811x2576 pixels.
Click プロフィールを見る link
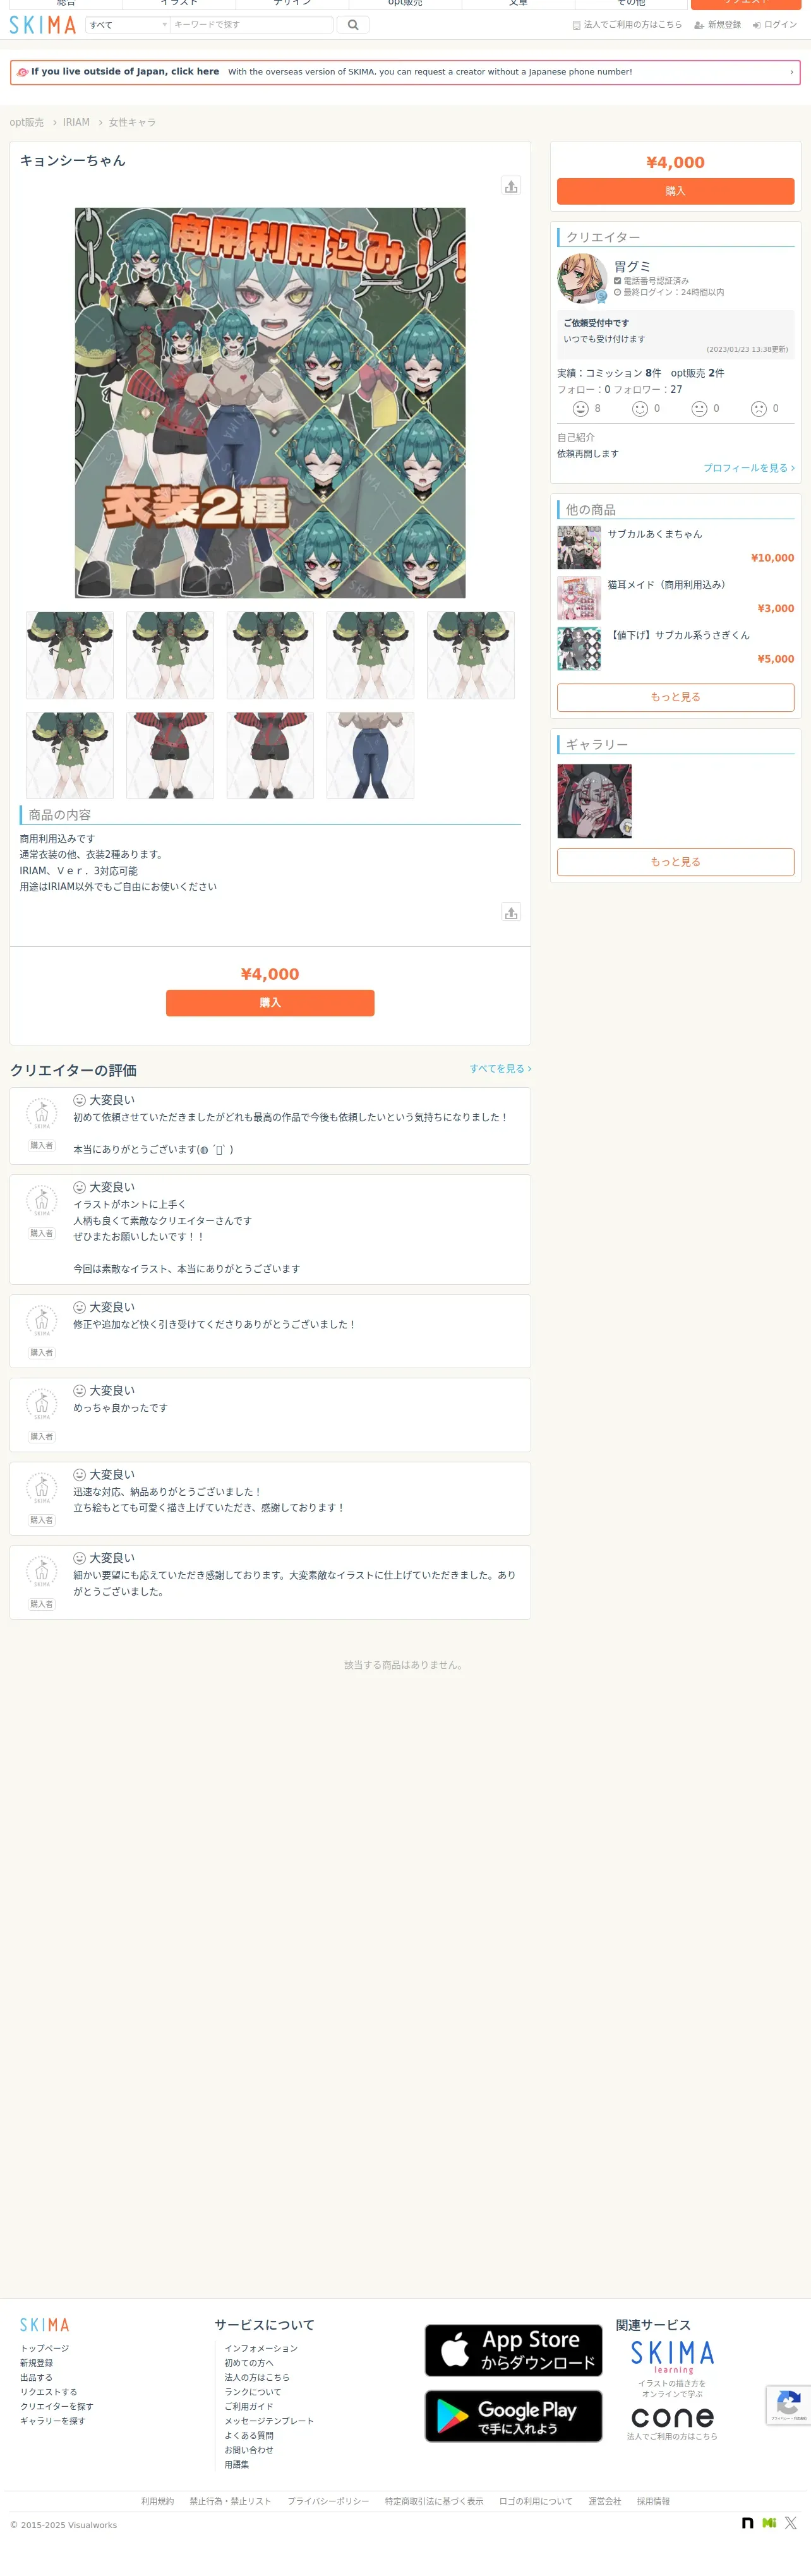click(749, 468)
